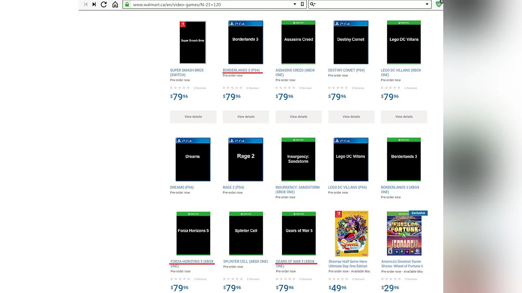Open INSURGENCY: SANDSTORM (XBOX ONE) link
Screen dimensions: 522x293
[298, 190]
